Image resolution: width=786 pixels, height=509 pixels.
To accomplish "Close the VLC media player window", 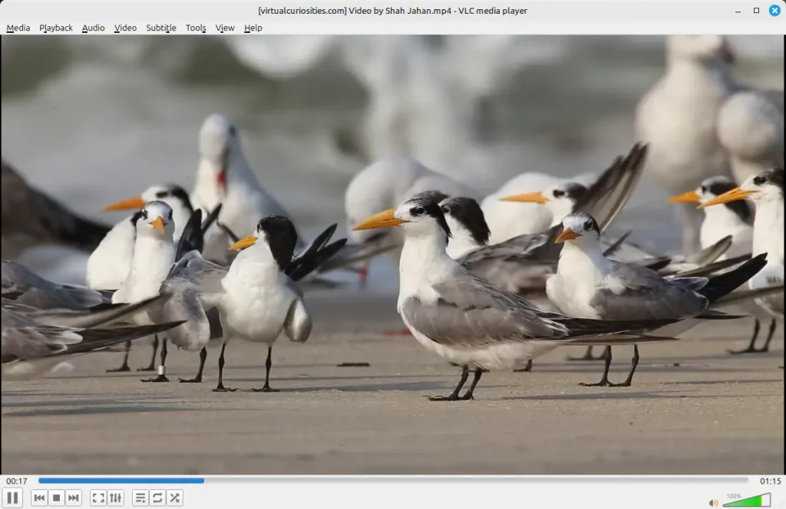I will (x=774, y=11).
